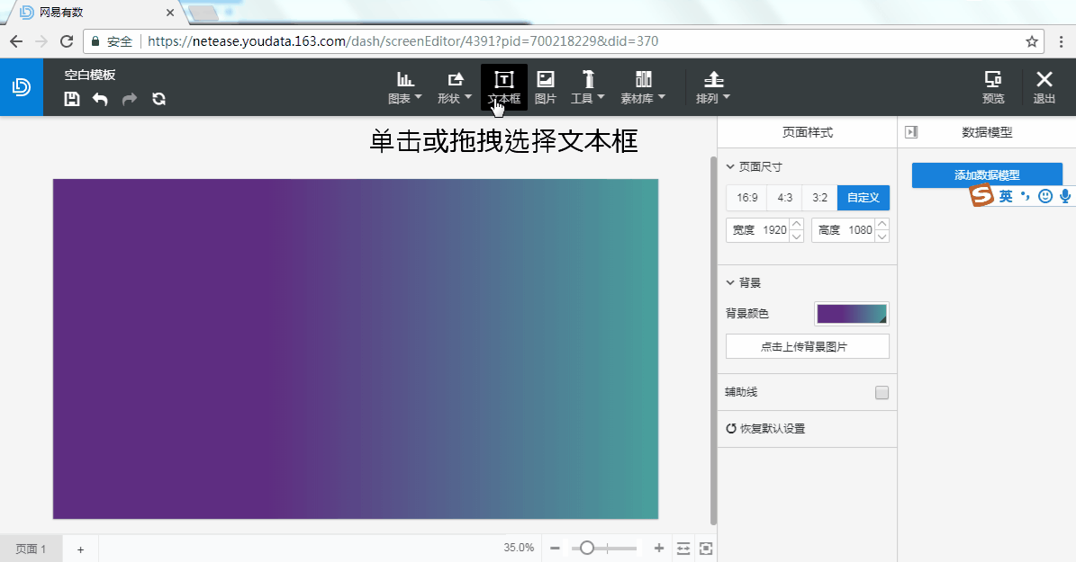This screenshot has height=562, width=1076.
Task: Toggle the Sogou punctuation mode icon
Action: [x=1026, y=196]
